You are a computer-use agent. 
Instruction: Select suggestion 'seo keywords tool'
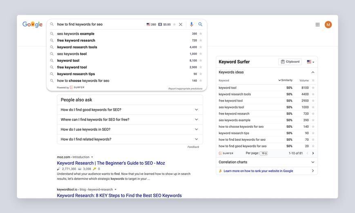[72, 54]
